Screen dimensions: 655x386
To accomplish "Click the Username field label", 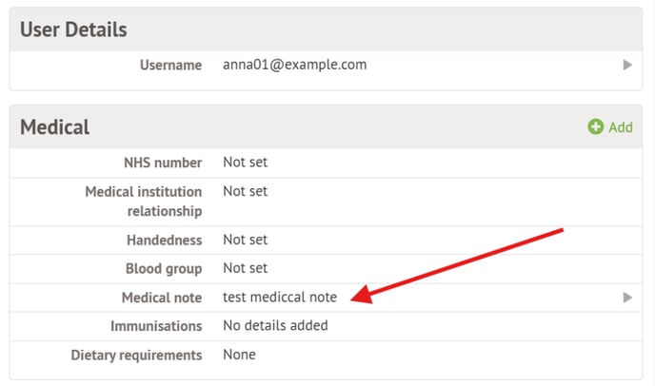I will click(x=170, y=65).
